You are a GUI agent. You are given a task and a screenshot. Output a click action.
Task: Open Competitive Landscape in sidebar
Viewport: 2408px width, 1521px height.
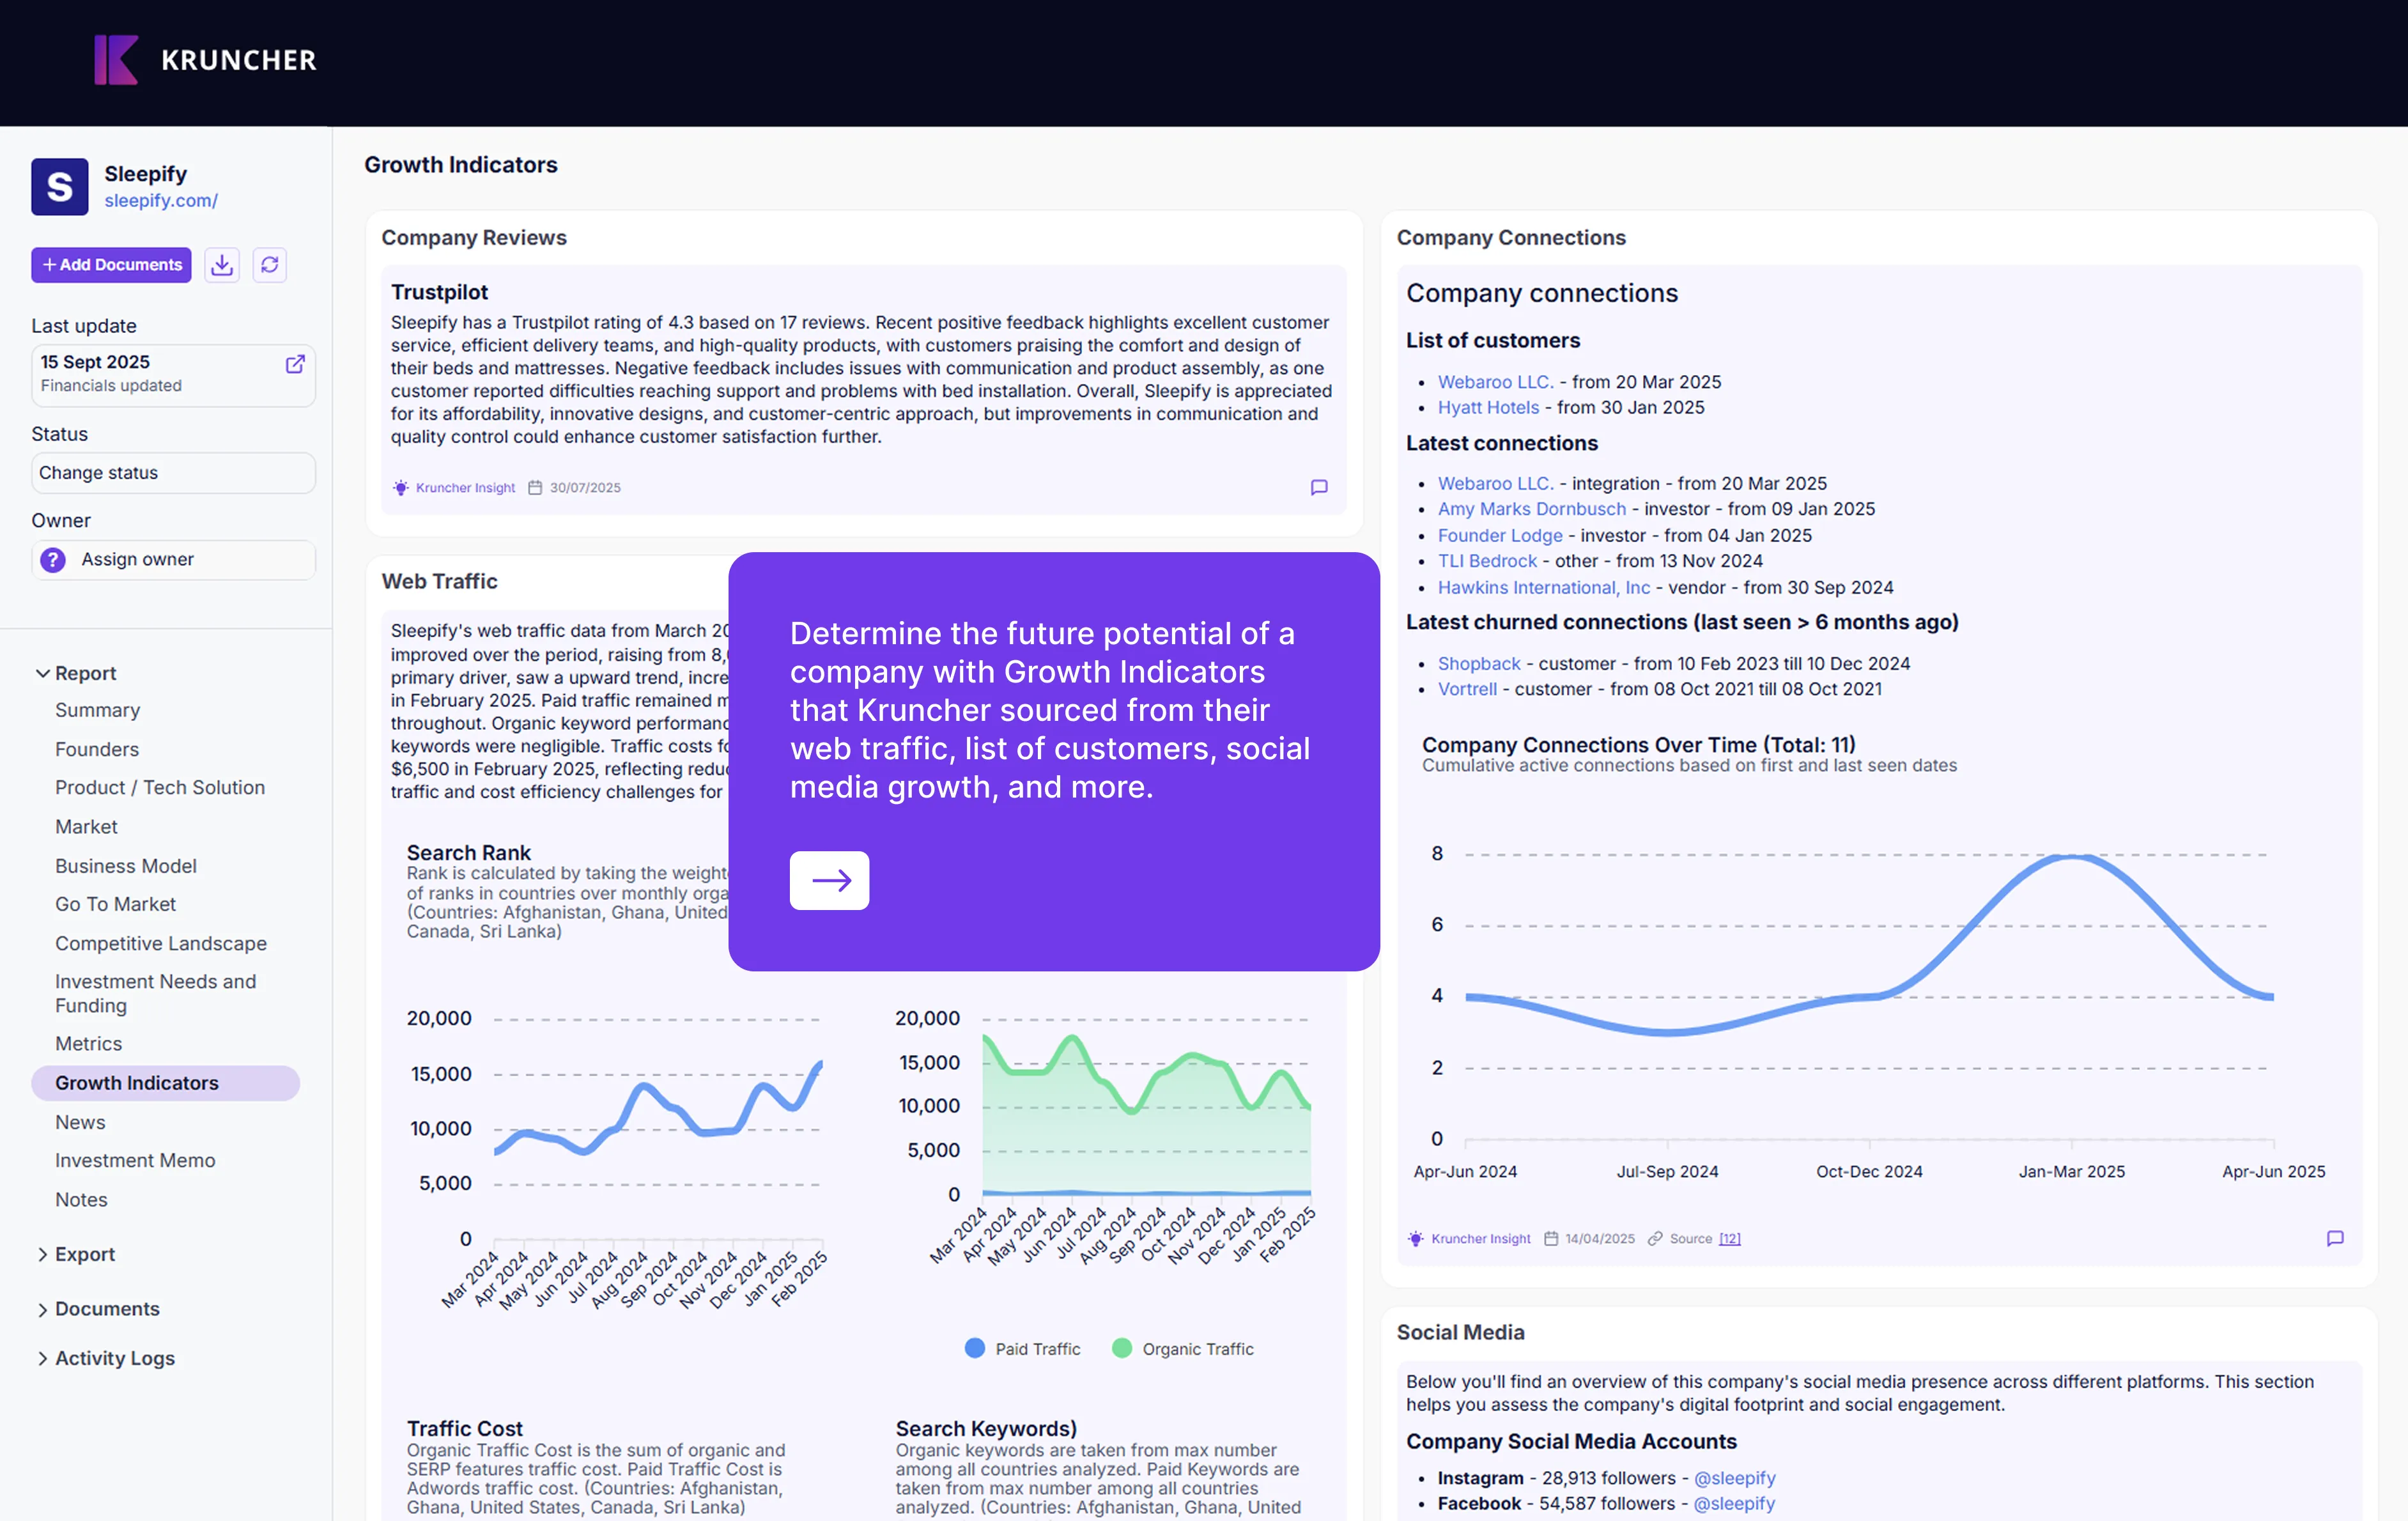[161, 943]
